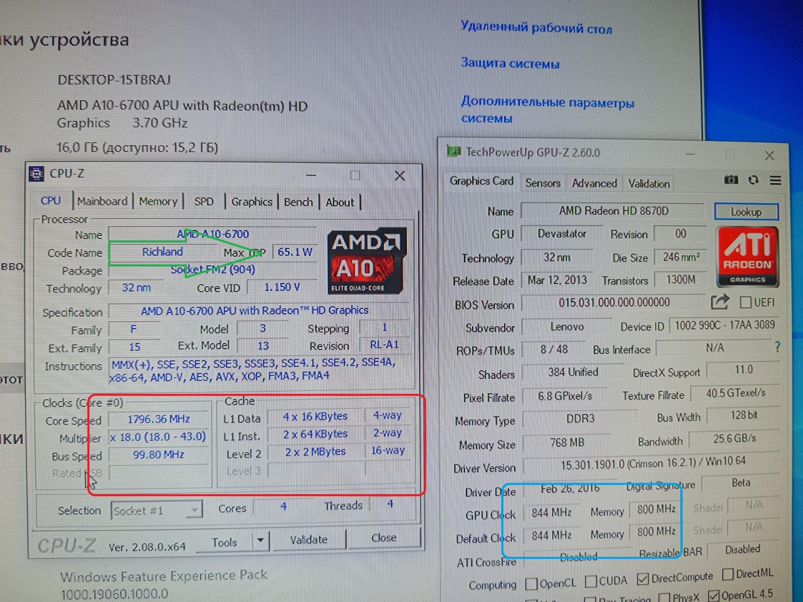803x602 pixels.
Task: Select the Graphics Card tab in GPU-Z
Action: pos(481,181)
